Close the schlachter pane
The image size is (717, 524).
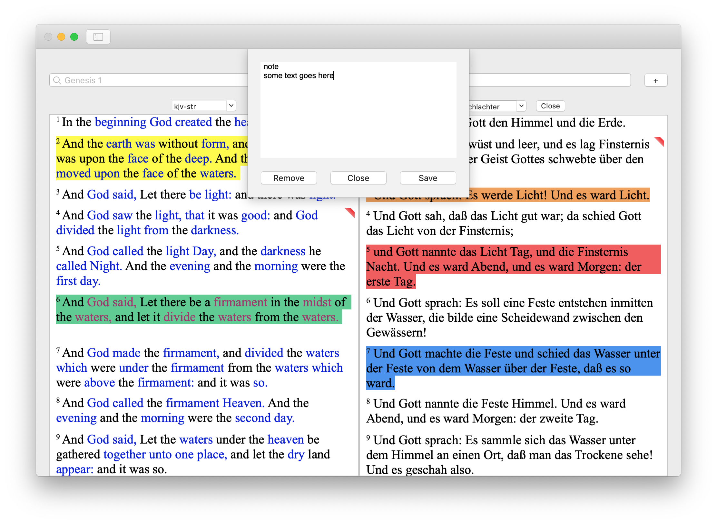550,106
